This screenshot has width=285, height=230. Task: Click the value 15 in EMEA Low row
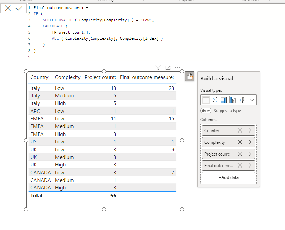click(171, 119)
